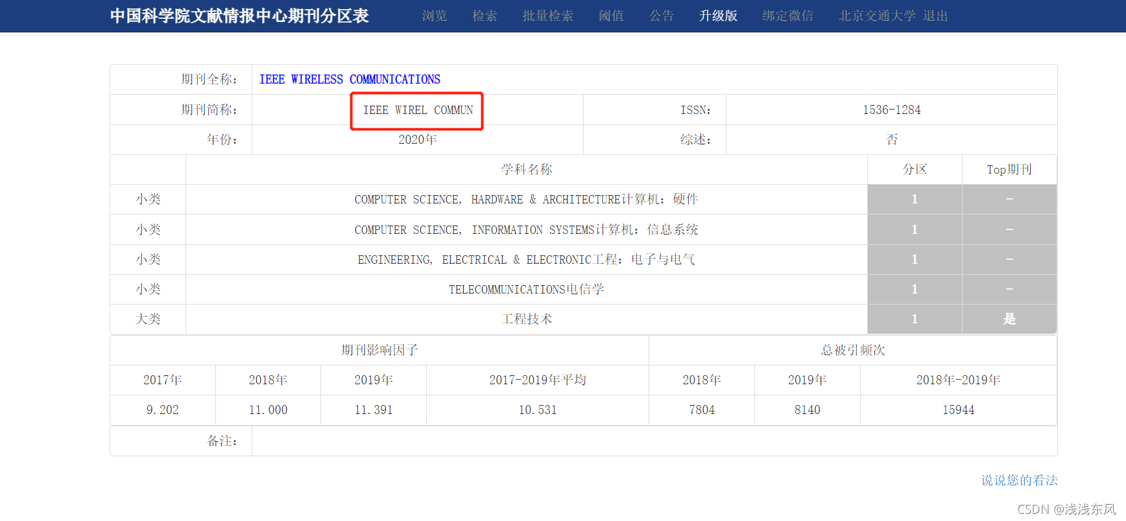Click the total citations value 15944
Viewport: 1126px width, 521px height.
pos(958,410)
